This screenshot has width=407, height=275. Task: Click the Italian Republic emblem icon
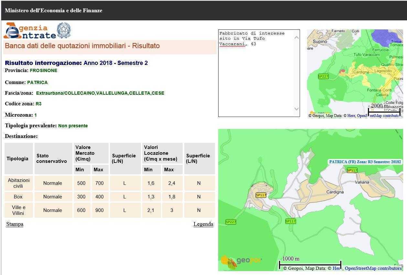64,31
